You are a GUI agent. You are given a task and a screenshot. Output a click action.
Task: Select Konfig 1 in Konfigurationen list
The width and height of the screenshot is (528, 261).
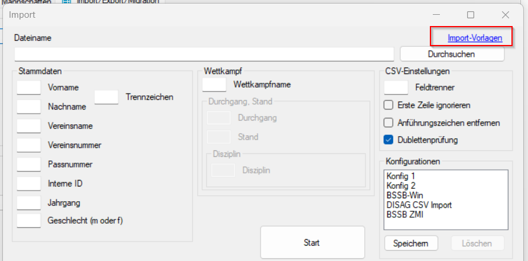400,176
